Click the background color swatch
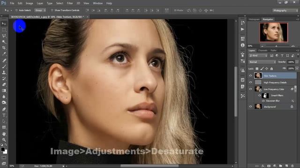 (6, 152)
